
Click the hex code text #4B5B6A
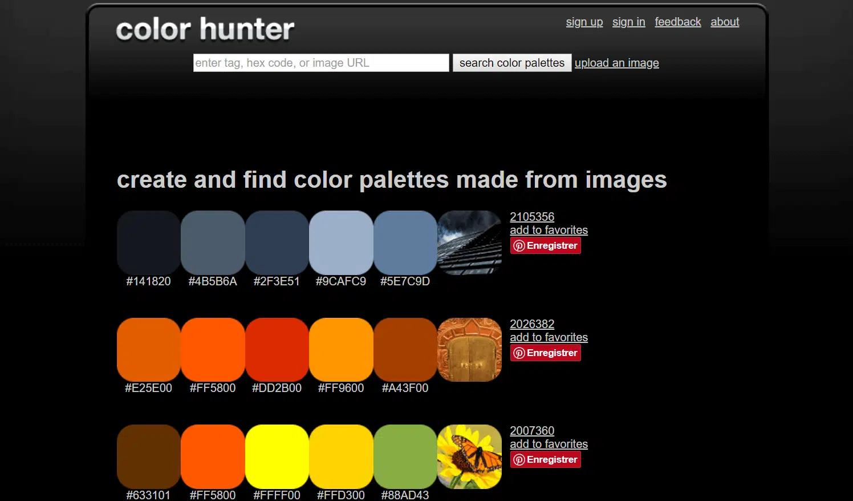pos(213,281)
